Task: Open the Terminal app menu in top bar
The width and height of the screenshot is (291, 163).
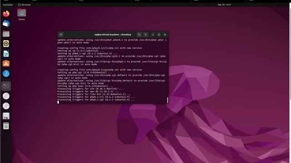Action: [24, 5]
